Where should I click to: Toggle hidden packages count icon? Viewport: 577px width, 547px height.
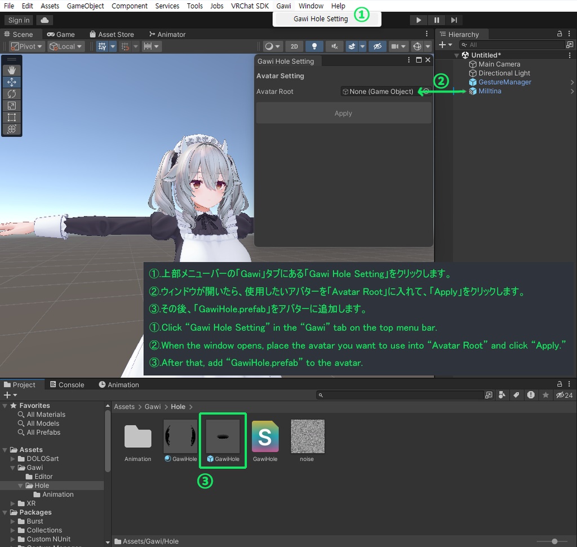[x=564, y=395]
